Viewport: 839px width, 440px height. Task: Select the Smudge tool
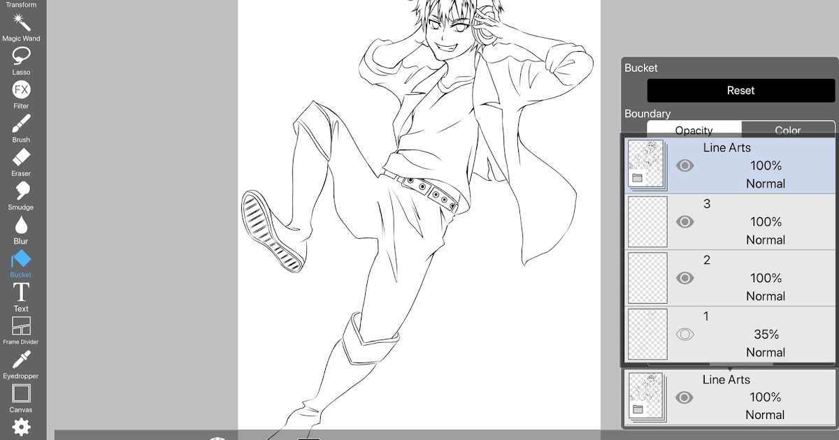(x=21, y=192)
